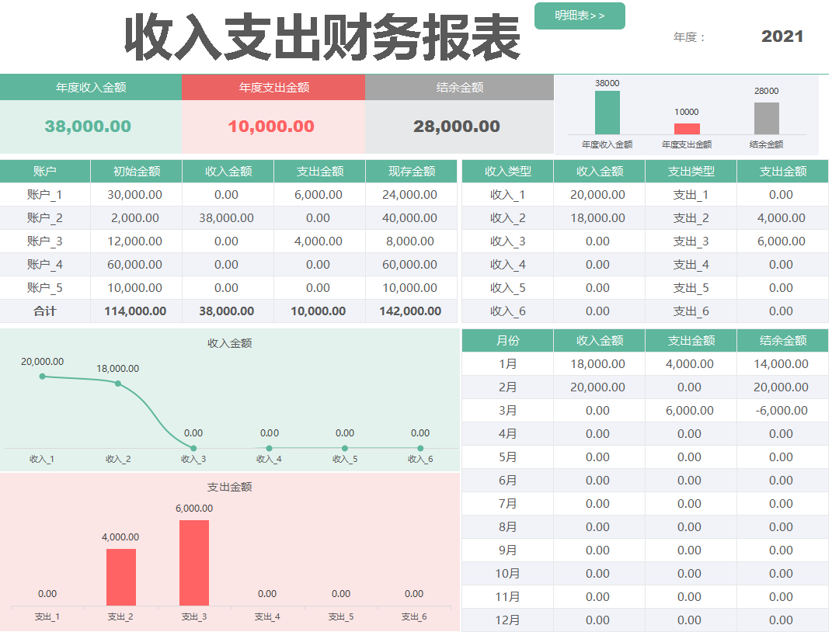
Task: Click the -6,000.00 balance cell for 3月
Action: tap(782, 410)
